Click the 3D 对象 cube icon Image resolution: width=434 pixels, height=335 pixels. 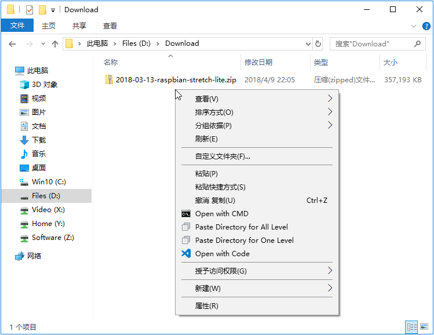pyautogui.click(x=24, y=85)
